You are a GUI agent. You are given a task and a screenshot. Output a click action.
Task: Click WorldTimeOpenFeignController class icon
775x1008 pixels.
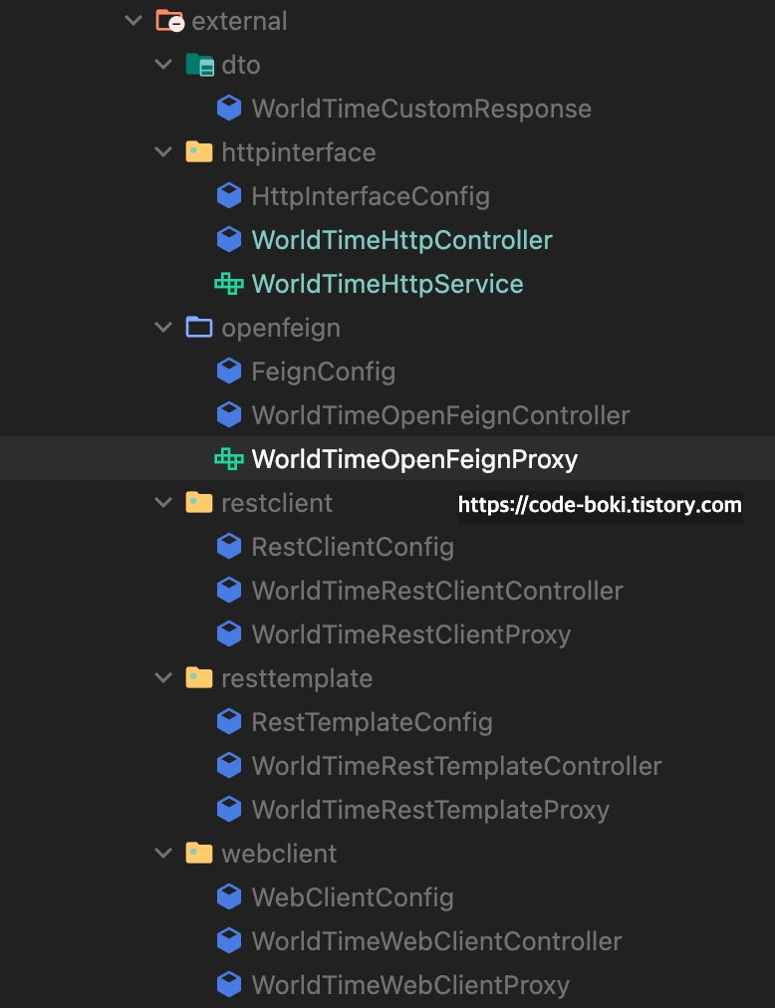pos(229,414)
